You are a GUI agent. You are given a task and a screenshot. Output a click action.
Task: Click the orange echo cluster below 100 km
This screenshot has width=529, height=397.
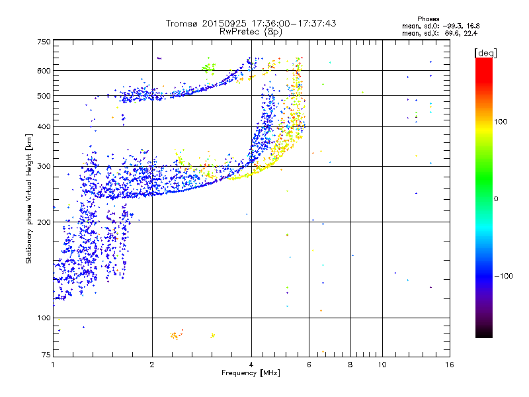point(177,335)
